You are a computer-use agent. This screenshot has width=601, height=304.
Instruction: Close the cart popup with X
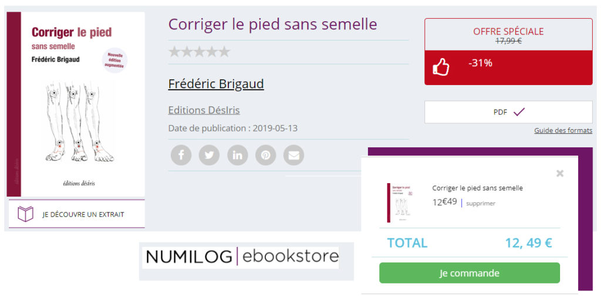tap(560, 173)
